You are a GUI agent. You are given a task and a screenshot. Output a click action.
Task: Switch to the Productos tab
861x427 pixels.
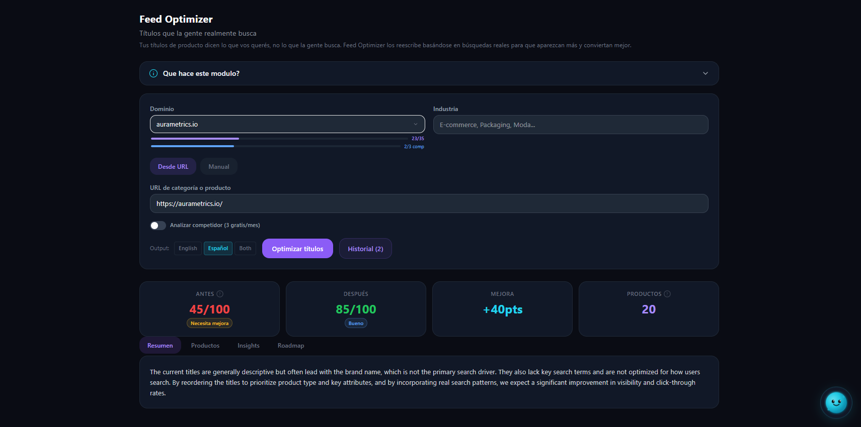205,346
